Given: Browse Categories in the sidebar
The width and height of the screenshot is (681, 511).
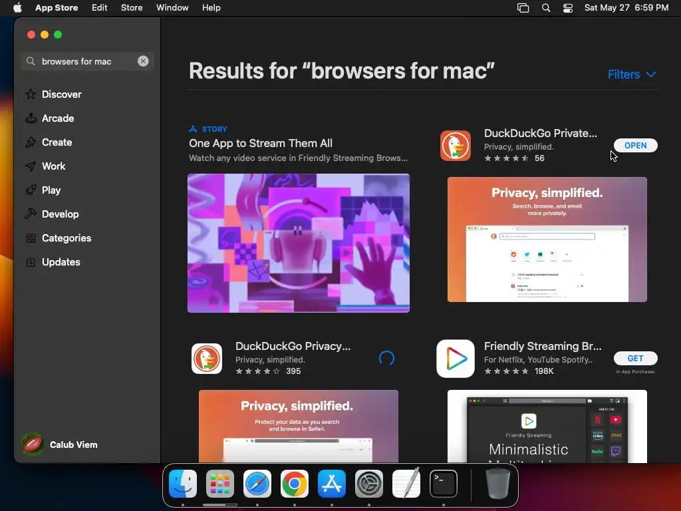Looking at the screenshot, I should [66, 238].
